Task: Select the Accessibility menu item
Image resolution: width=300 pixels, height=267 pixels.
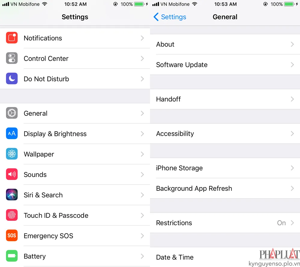Action: (x=225, y=133)
